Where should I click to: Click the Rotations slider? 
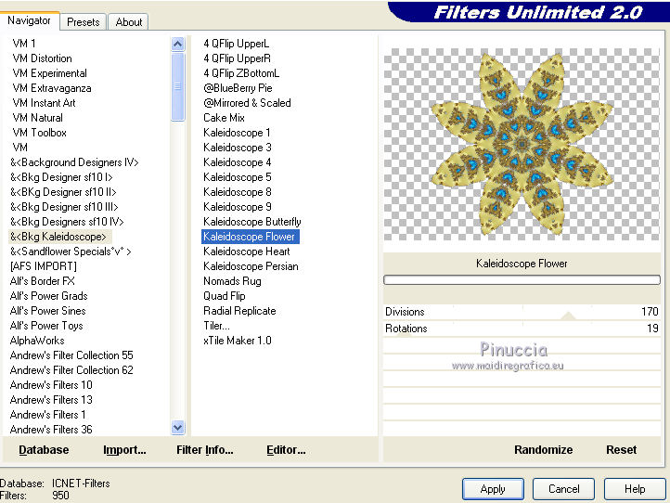(522, 329)
